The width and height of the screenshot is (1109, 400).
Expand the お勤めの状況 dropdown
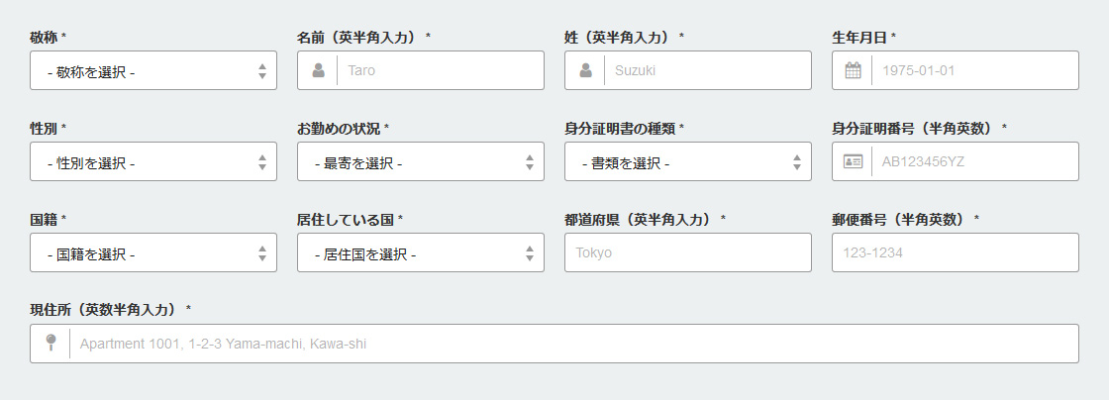(x=421, y=161)
